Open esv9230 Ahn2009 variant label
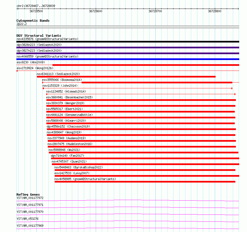247x232 pixels. 31,62
